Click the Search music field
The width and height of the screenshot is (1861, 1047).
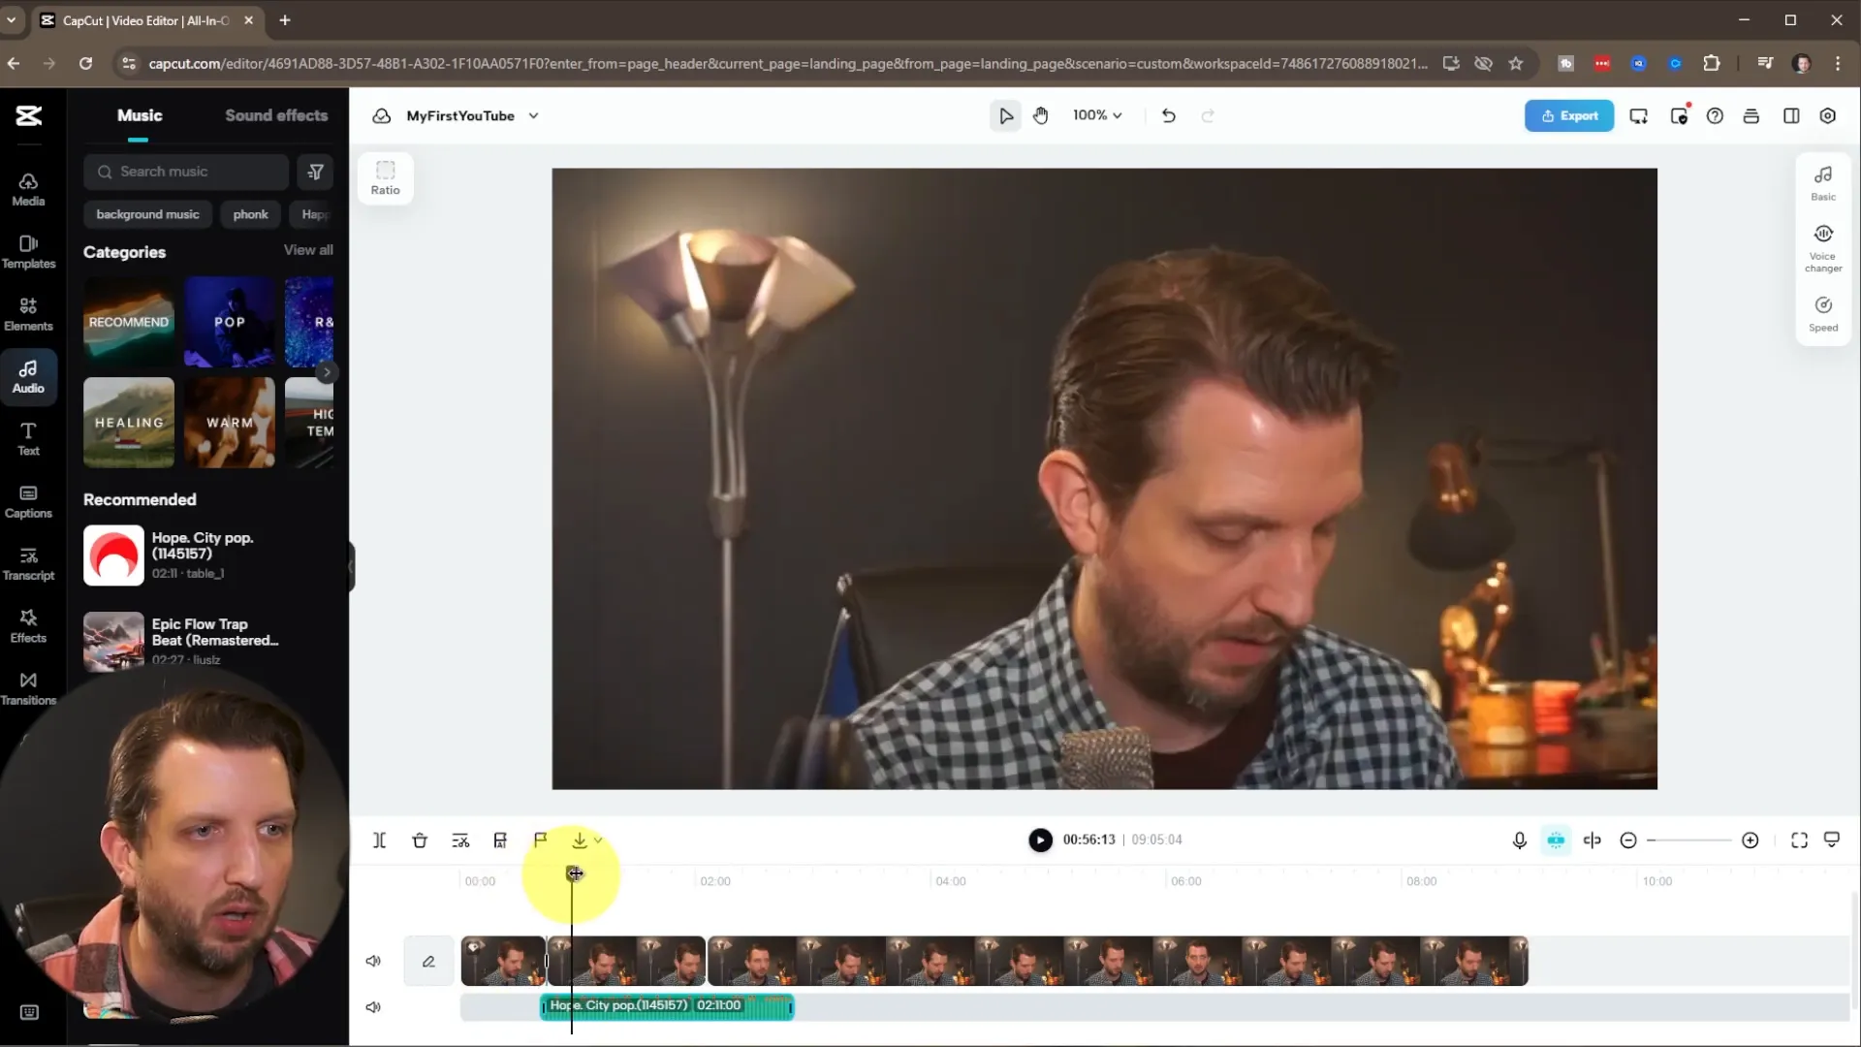pyautogui.click(x=186, y=172)
